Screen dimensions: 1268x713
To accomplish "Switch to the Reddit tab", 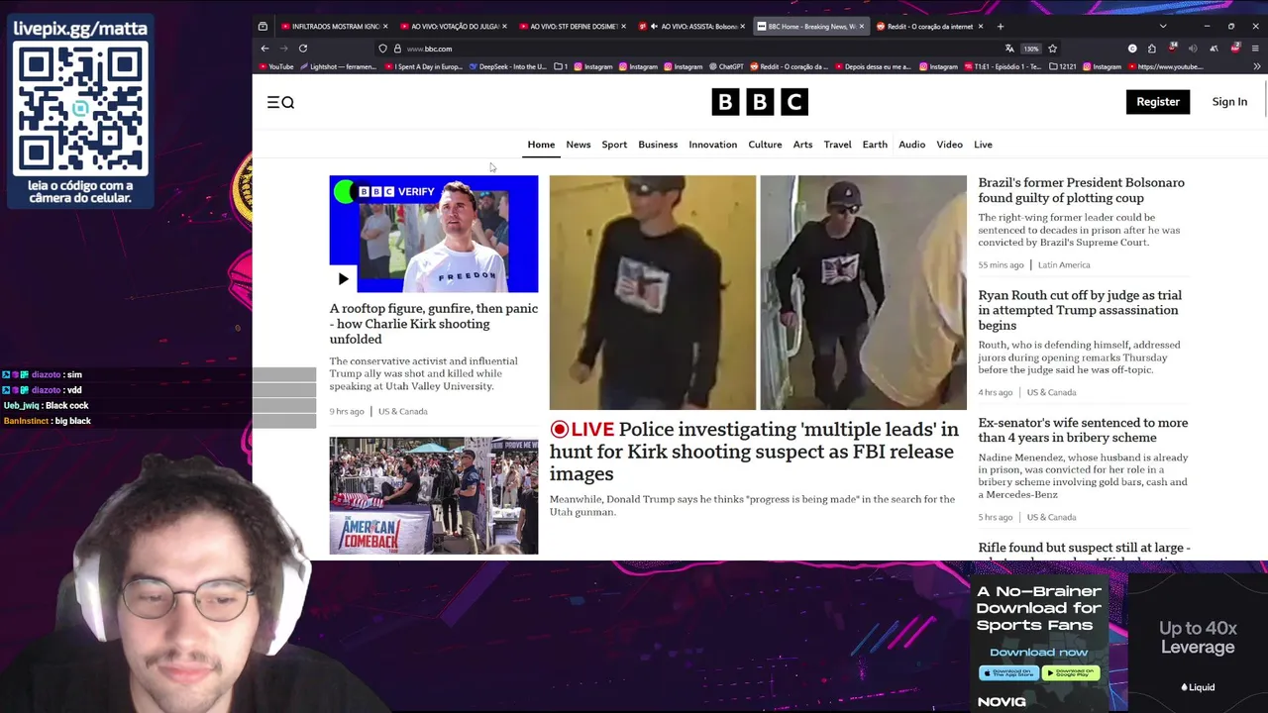I will 929,27.
